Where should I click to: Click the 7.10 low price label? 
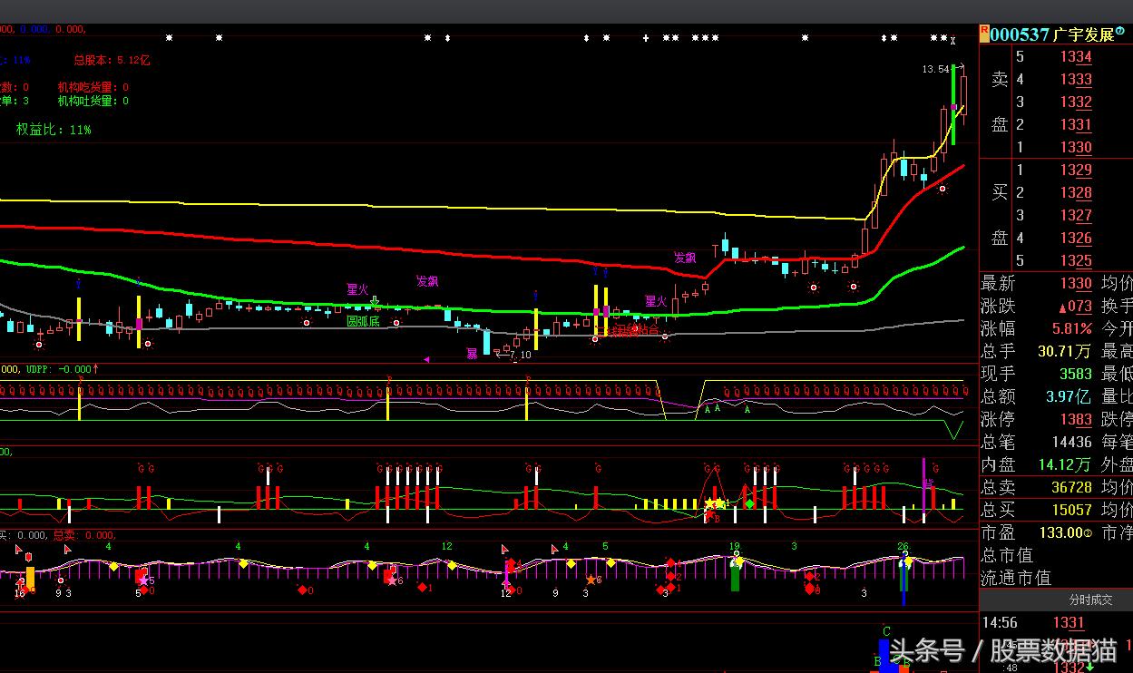(520, 356)
